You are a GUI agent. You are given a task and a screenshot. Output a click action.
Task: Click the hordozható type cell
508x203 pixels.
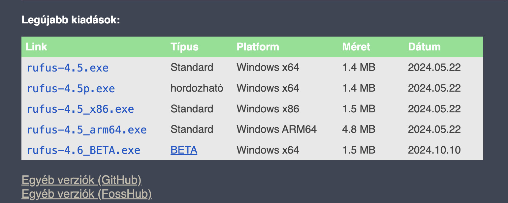[x=197, y=88]
